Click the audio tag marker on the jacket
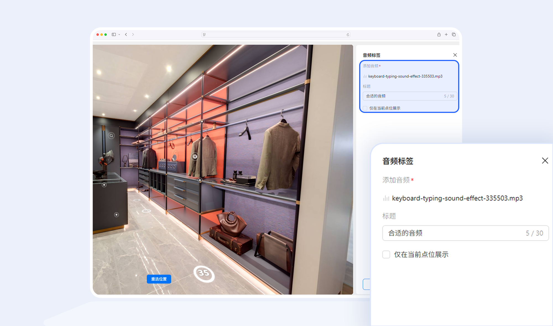The width and height of the screenshot is (553, 326). coord(195,157)
